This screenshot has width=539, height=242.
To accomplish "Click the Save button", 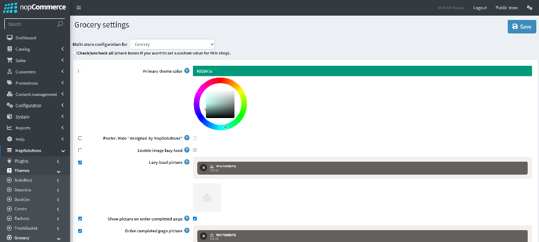I will [x=521, y=26].
